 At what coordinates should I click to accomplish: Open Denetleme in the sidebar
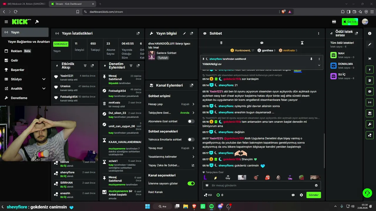point(25,98)
